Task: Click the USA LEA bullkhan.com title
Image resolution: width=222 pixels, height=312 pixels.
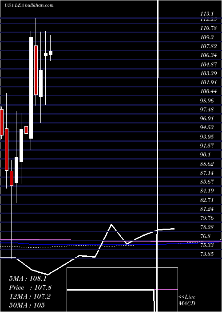Action: click(29, 5)
